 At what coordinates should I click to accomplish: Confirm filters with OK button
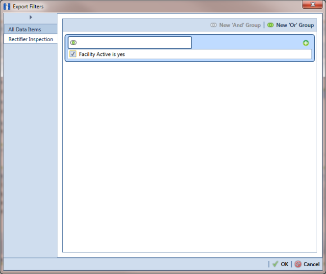tap(280, 264)
